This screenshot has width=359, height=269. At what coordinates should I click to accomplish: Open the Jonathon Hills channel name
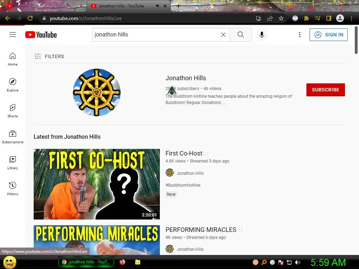(186, 78)
